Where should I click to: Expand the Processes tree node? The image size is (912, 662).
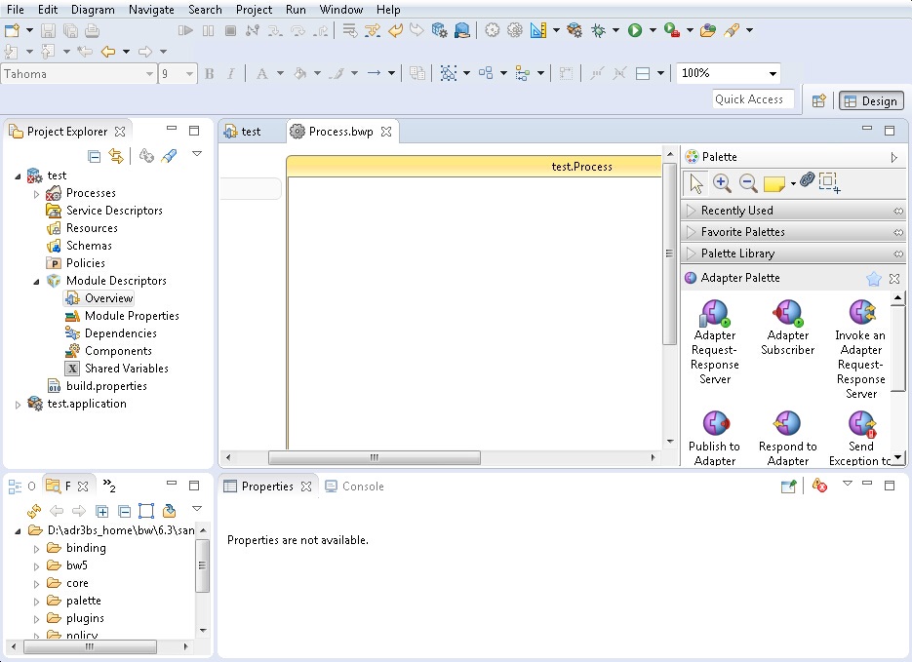(37, 194)
